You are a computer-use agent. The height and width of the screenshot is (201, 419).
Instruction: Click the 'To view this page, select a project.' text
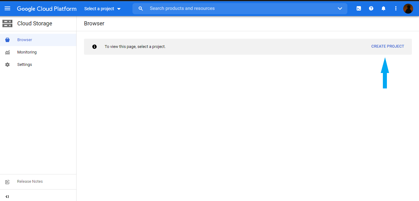pos(135,47)
